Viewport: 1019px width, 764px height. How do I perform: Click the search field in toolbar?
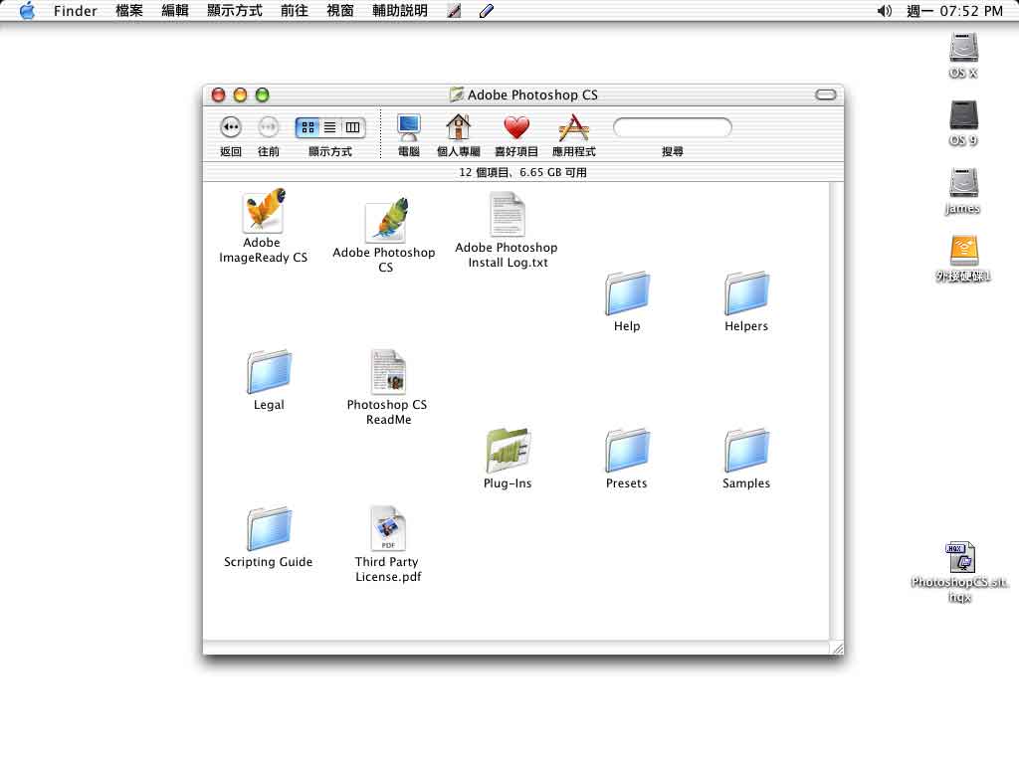(673, 127)
